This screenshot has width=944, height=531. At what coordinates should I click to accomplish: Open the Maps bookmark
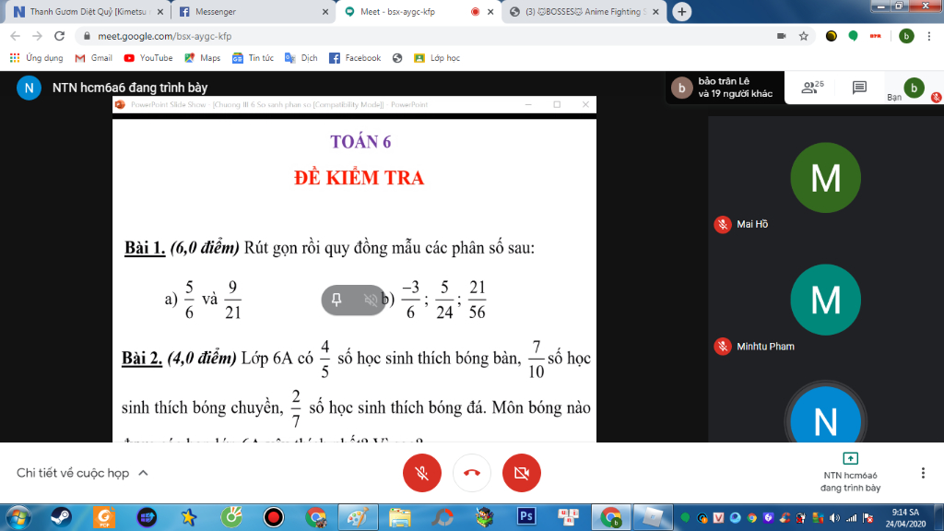(202, 58)
